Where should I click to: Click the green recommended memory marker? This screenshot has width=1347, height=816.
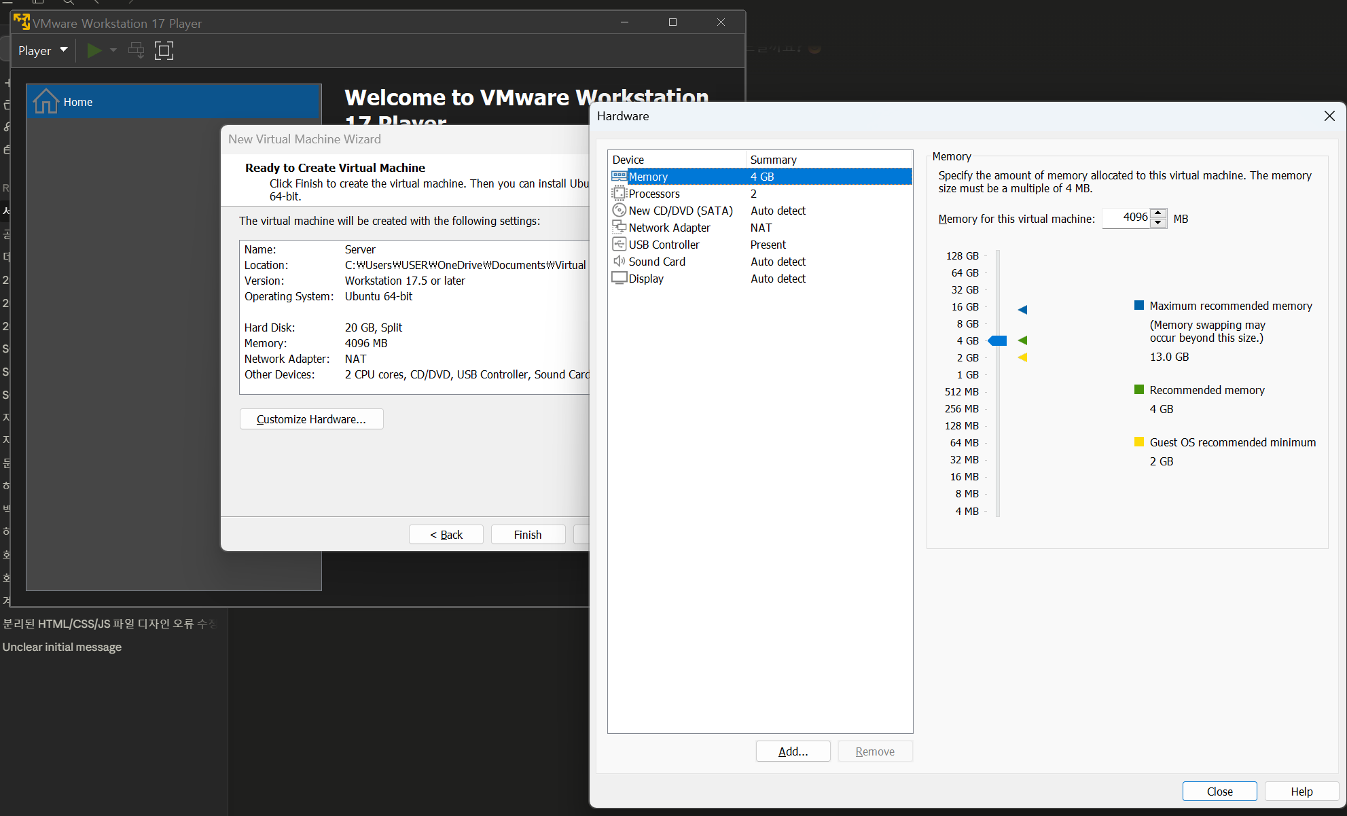click(1022, 340)
